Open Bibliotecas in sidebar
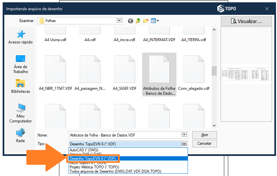The image size is (277, 176). point(20,86)
